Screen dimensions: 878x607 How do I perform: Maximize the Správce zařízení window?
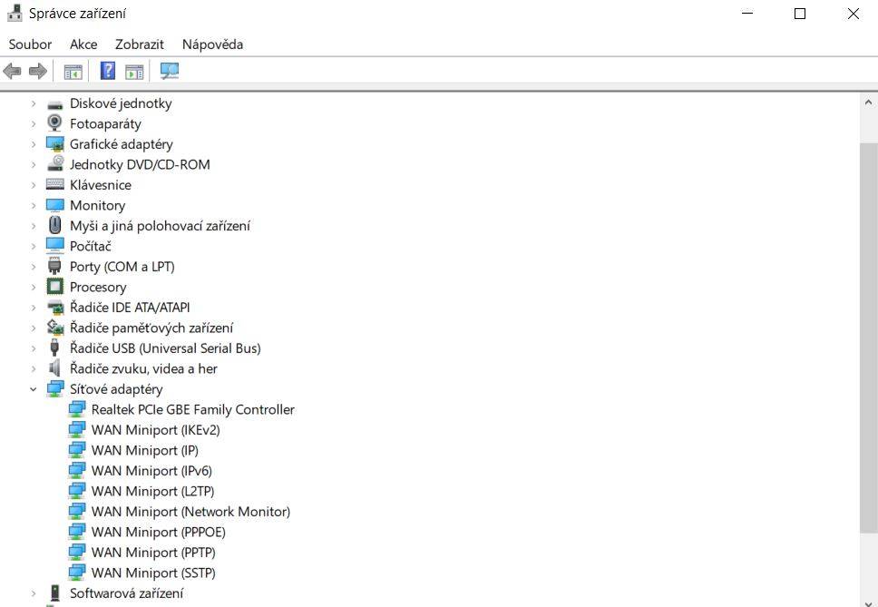click(x=800, y=14)
